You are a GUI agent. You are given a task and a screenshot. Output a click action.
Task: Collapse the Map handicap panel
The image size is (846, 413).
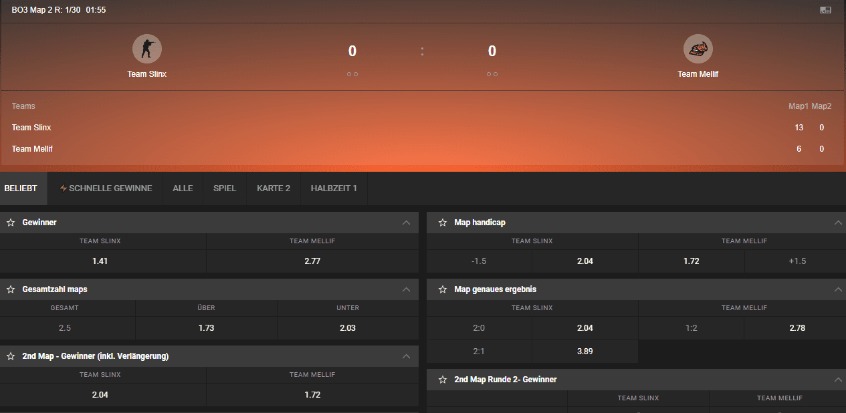[839, 223]
